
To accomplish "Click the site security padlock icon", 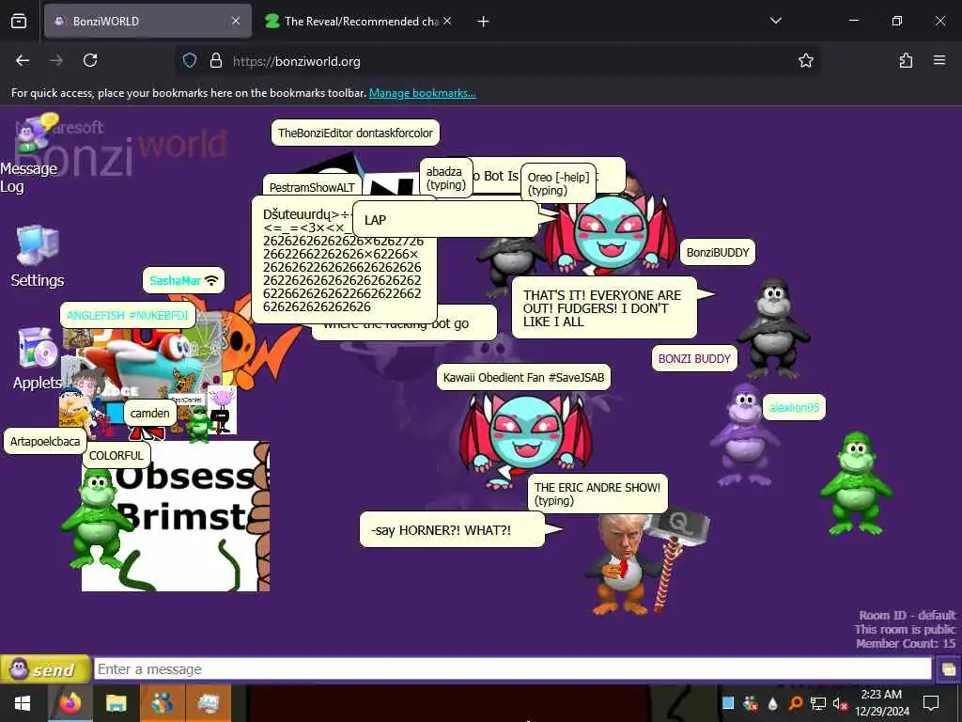I will [x=216, y=61].
